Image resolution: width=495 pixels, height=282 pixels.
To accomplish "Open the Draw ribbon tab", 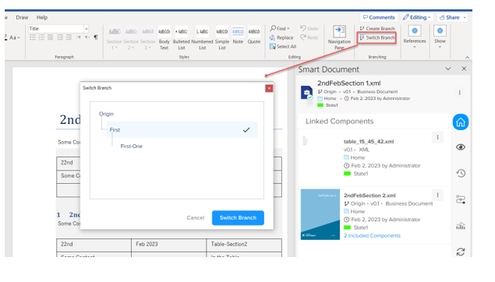I will (x=22, y=17).
